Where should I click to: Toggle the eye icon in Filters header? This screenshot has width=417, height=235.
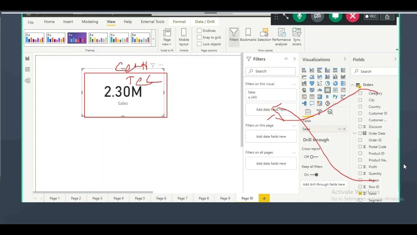coord(286,59)
